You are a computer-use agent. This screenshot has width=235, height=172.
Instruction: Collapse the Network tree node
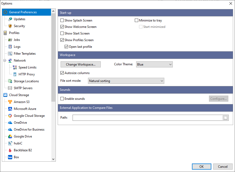click(x=5, y=61)
